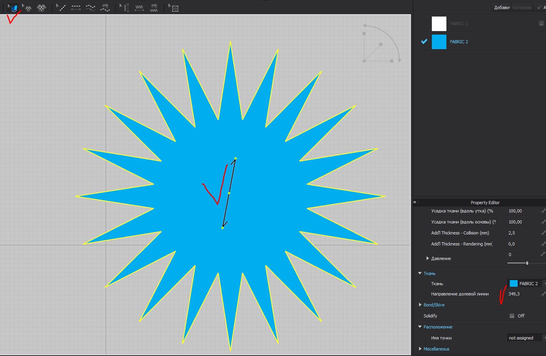Click the Добавить button
The image size is (546, 356).
(502, 7)
